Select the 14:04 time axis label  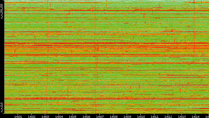pos(59,117)
